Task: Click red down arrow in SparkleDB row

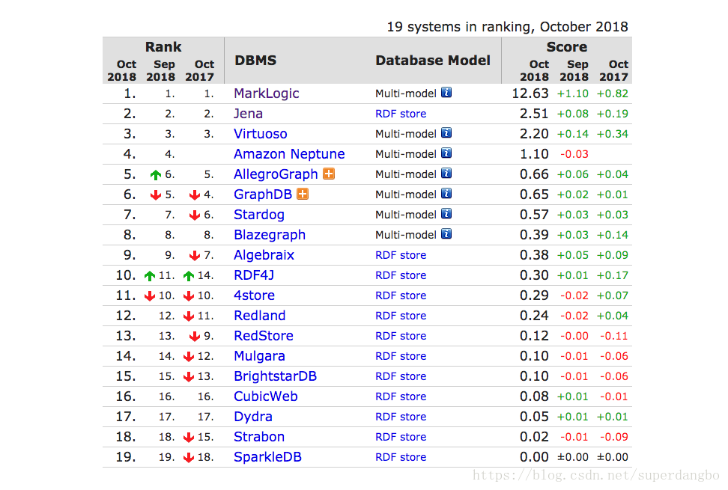Action: tap(189, 458)
